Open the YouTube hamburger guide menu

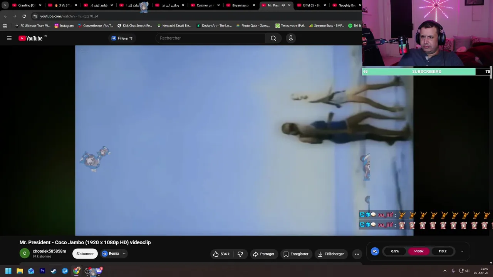point(9,38)
